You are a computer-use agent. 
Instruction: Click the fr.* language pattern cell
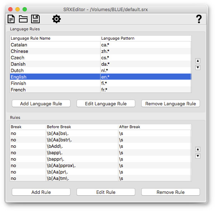(146, 90)
